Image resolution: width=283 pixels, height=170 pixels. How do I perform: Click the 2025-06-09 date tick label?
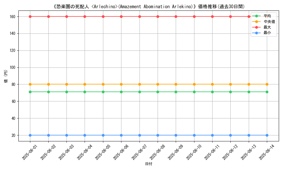pyautogui.click(x=176, y=152)
